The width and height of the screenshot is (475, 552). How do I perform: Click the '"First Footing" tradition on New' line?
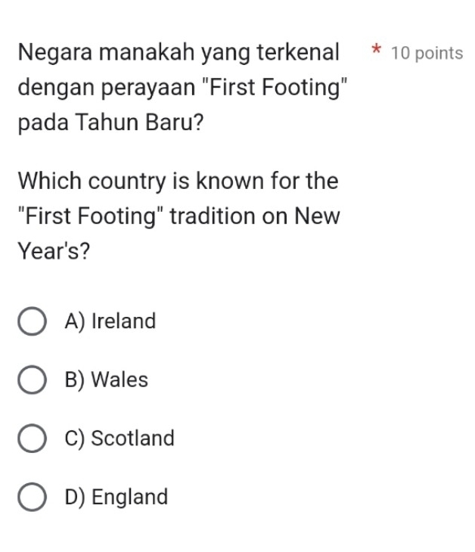point(179,216)
